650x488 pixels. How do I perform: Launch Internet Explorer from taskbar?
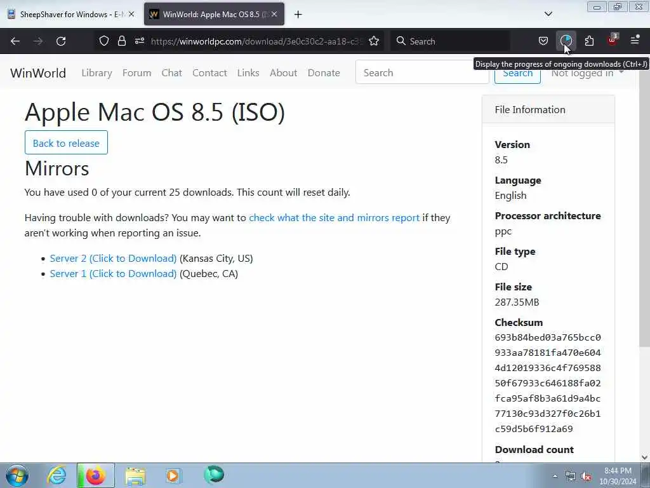coord(56,475)
